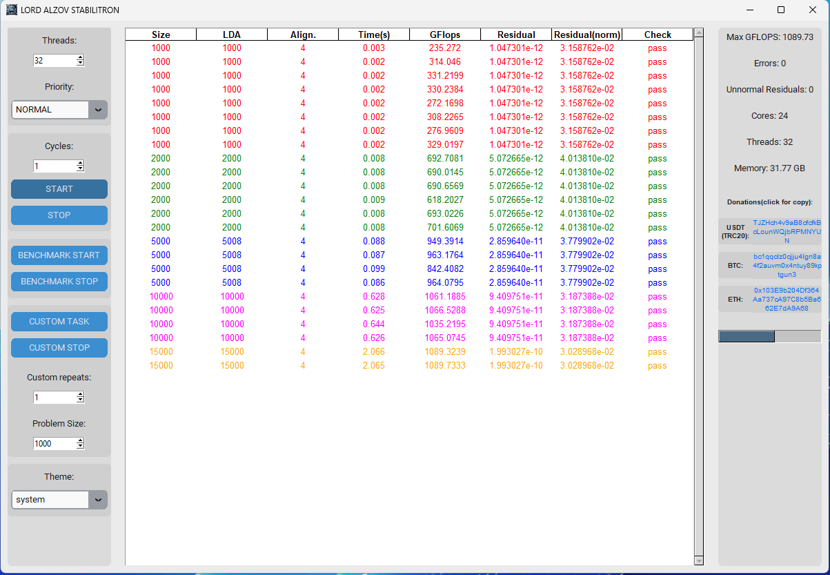Click the Check column header
Image resolution: width=830 pixels, height=575 pixels.
coord(658,35)
